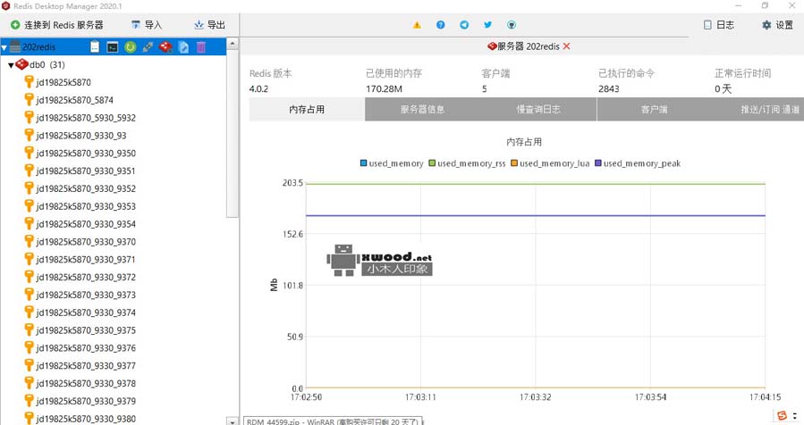804x425 pixels.
Task: Reload the 202redis server tree
Action: click(x=131, y=47)
